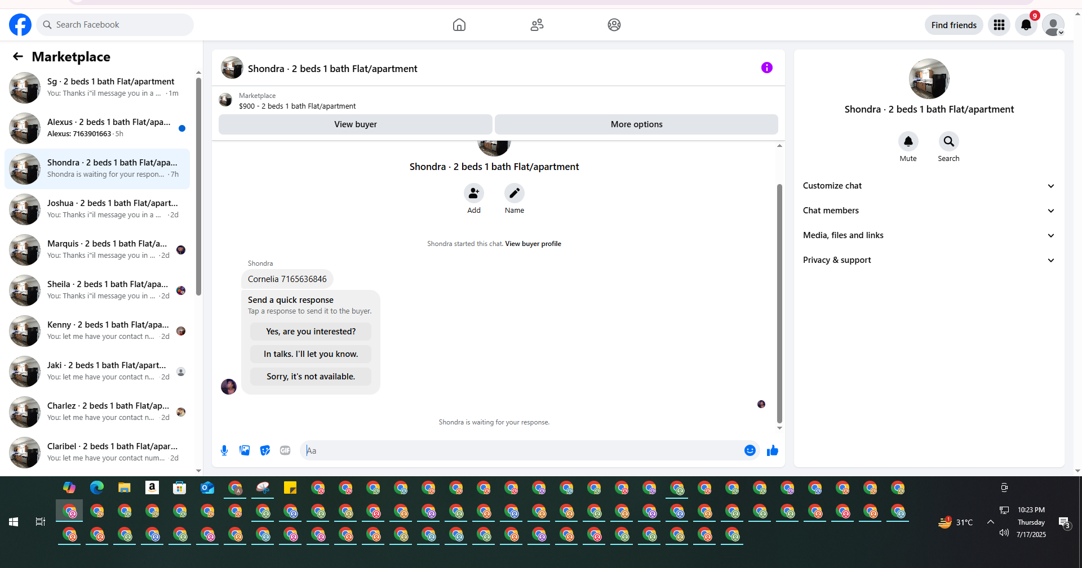Open the weather widget showing 31°C

pos(956,522)
